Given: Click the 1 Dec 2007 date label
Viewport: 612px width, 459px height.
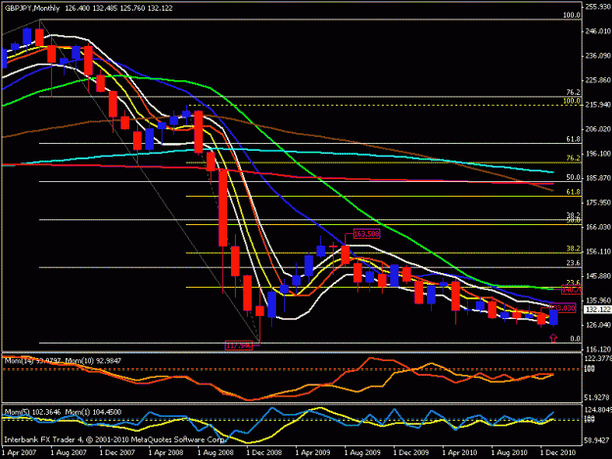Looking at the screenshot, I should [x=118, y=453].
